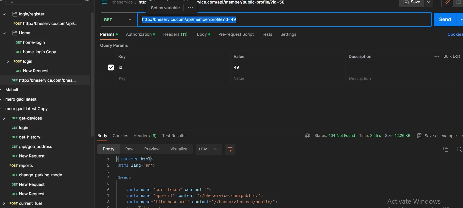Viewport: 463px width, 208px height.
Task: Click Set as variable
Action: click(165, 8)
